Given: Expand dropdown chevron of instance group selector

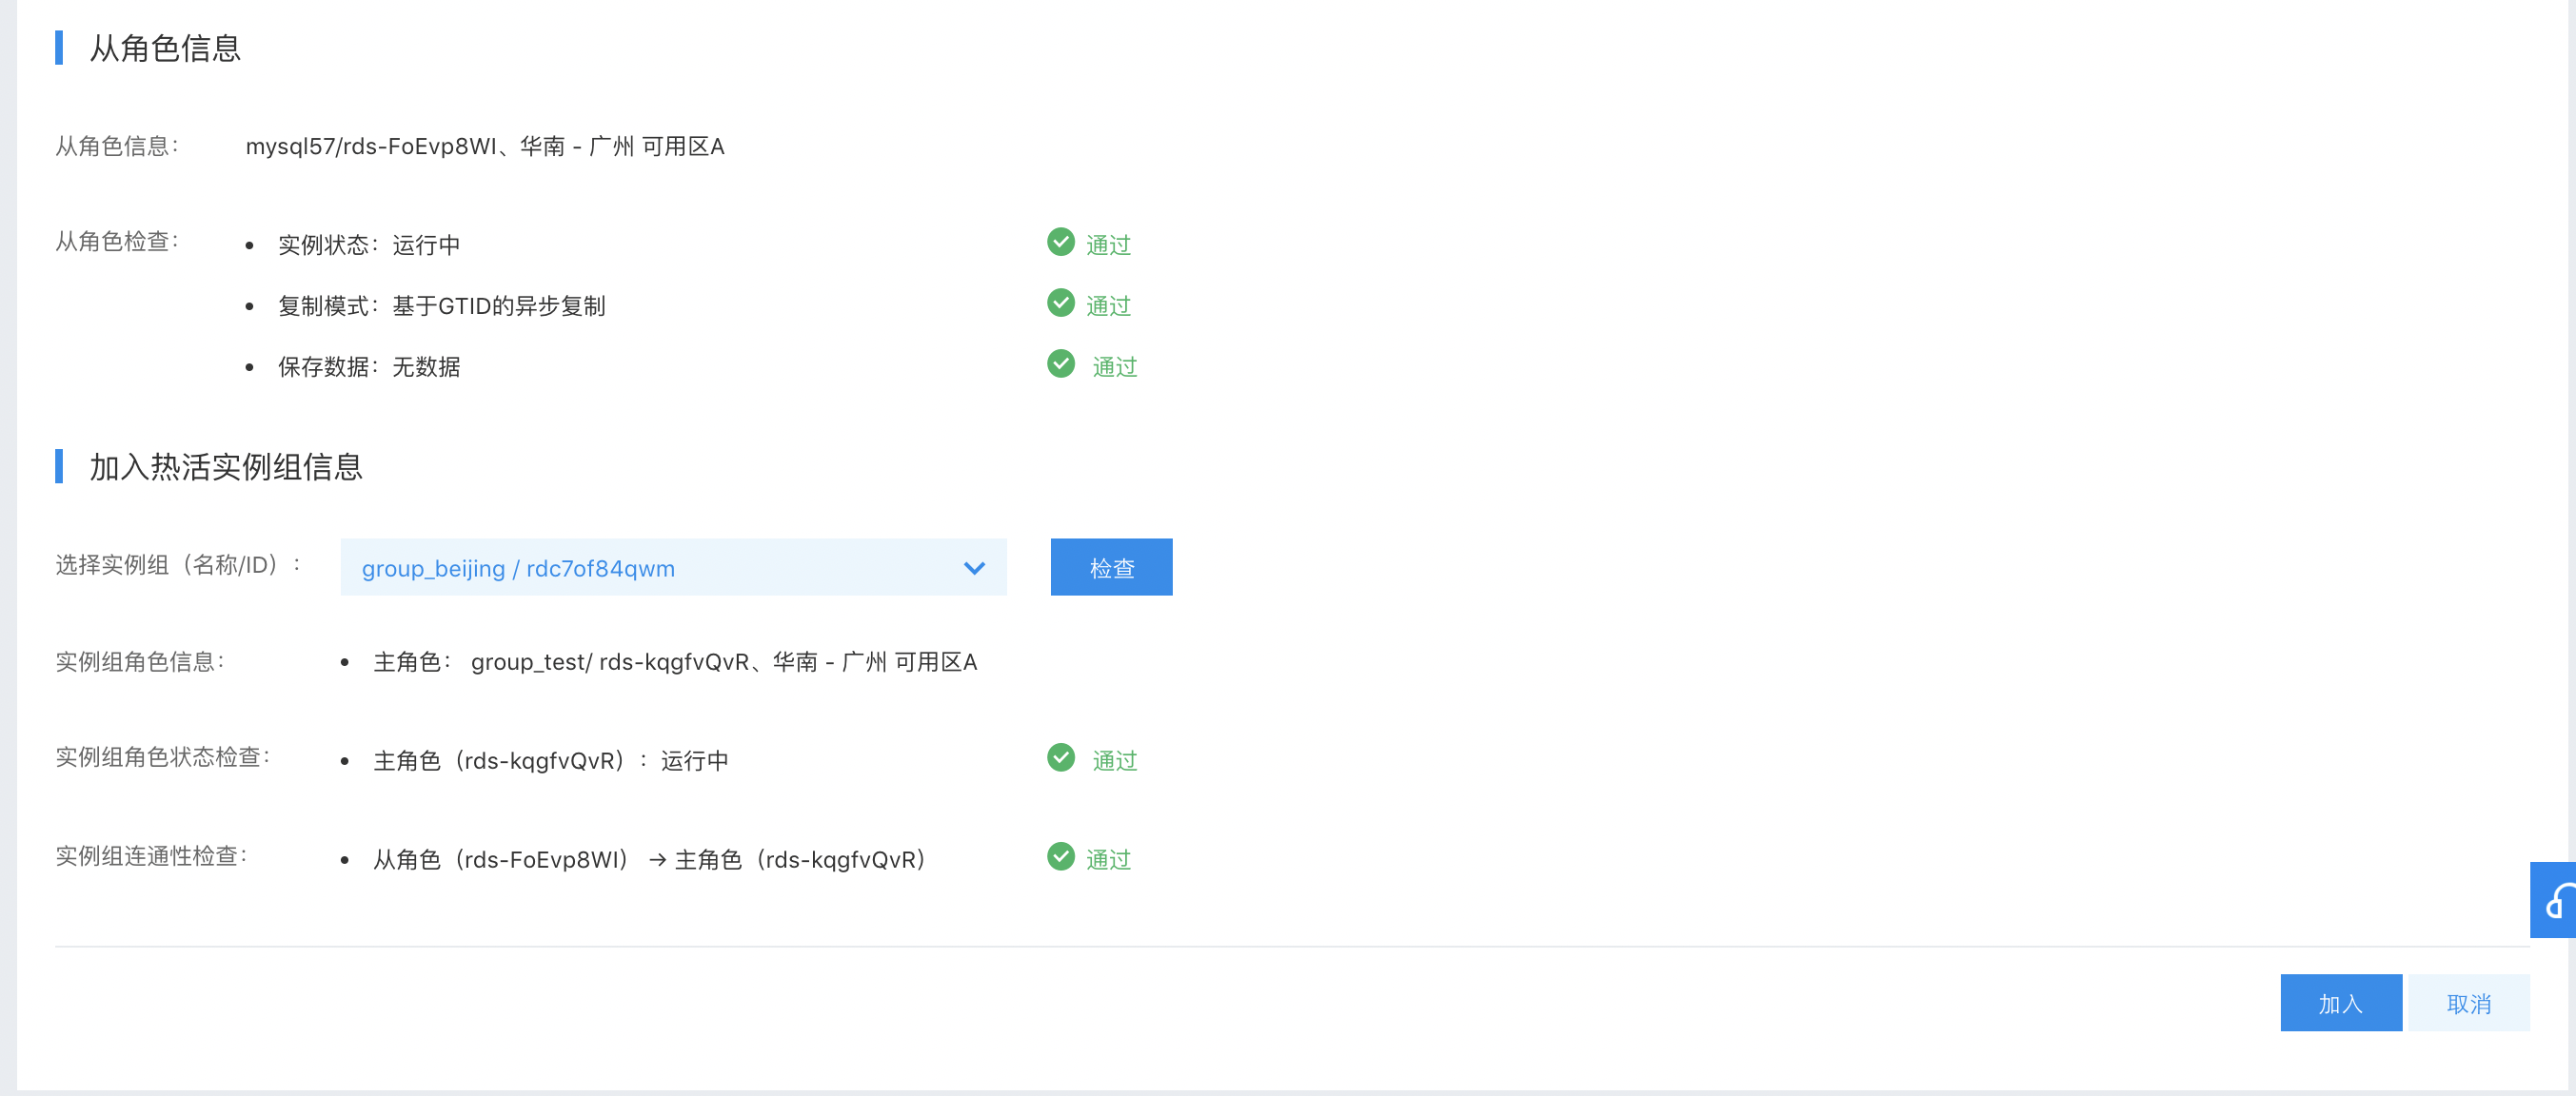Looking at the screenshot, I should click(974, 567).
